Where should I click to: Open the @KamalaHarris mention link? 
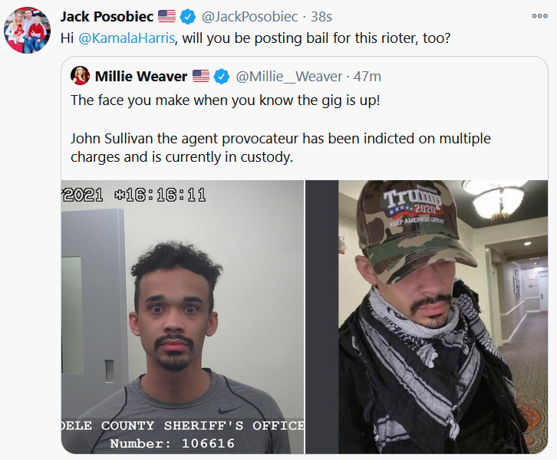127,38
